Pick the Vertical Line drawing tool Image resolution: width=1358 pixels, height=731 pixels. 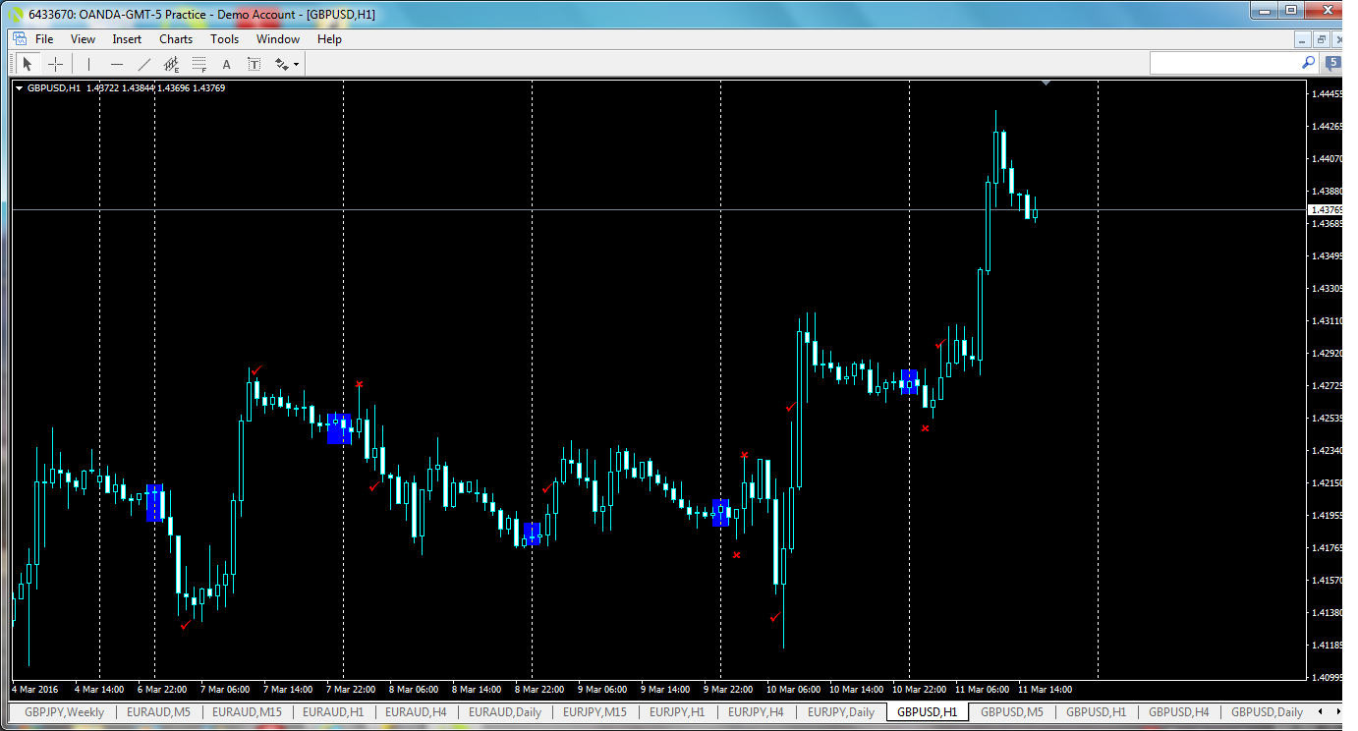[x=88, y=64]
